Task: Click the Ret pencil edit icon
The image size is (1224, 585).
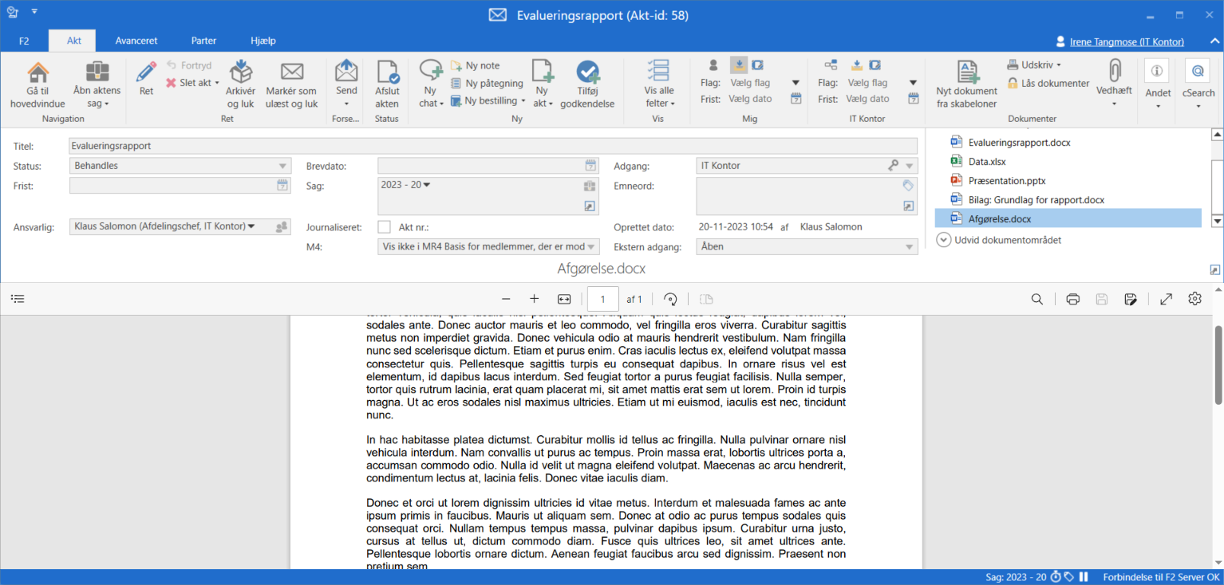Action: [146, 73]
